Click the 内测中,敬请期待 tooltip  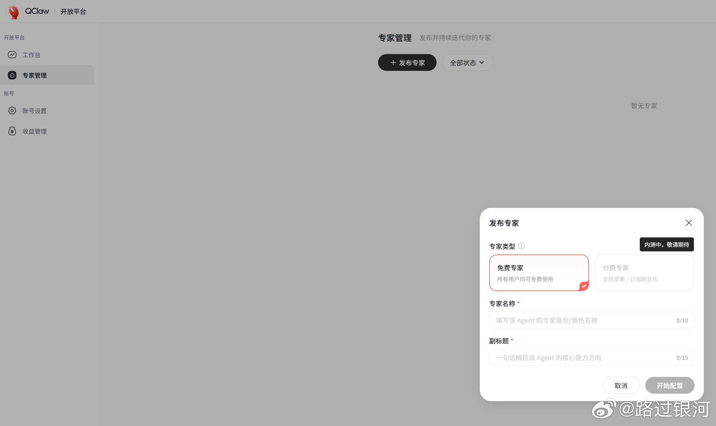(667, 245)
